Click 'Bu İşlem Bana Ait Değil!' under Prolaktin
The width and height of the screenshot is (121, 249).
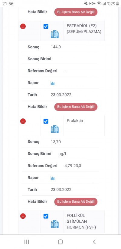[76, 202]
